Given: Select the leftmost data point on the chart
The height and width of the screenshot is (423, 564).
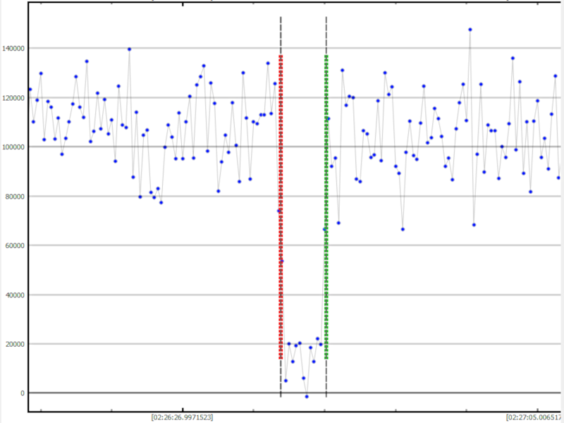Looking at the screenshot, I should tap(30, 90).
